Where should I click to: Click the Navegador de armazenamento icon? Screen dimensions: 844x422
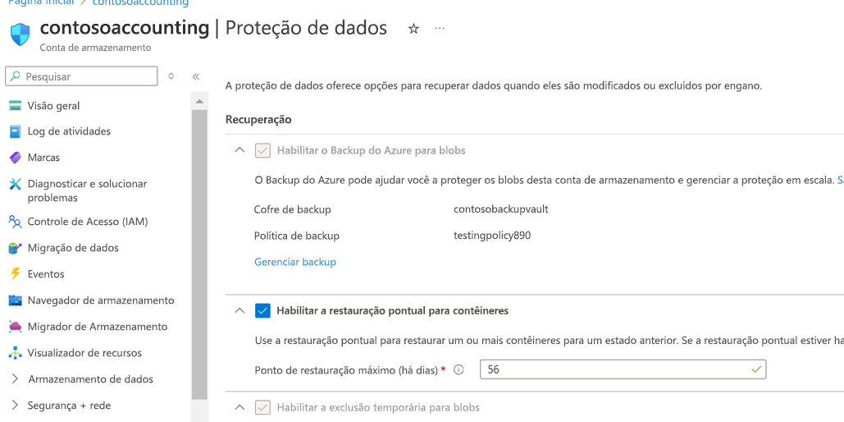tap(15, 300)
